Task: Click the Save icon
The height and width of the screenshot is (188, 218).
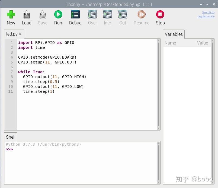Action: 43,15
